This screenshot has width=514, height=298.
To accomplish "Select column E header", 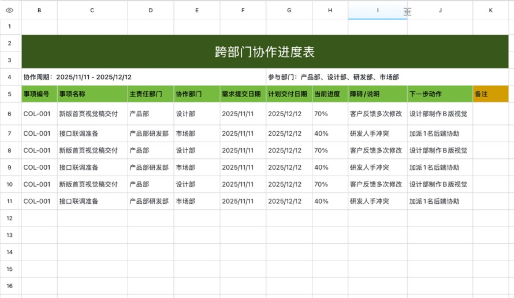I will [197, 11].
